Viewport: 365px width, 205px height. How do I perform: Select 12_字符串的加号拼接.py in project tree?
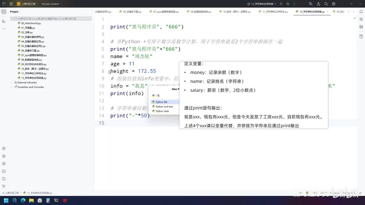[x=32, y=78]
